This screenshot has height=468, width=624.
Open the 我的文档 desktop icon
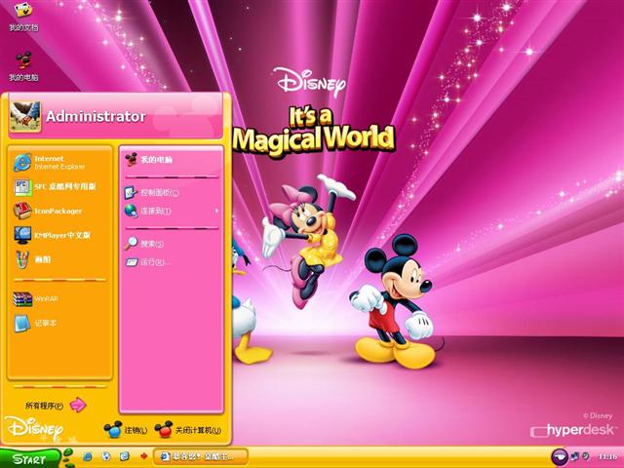click(x=23, y=16)
